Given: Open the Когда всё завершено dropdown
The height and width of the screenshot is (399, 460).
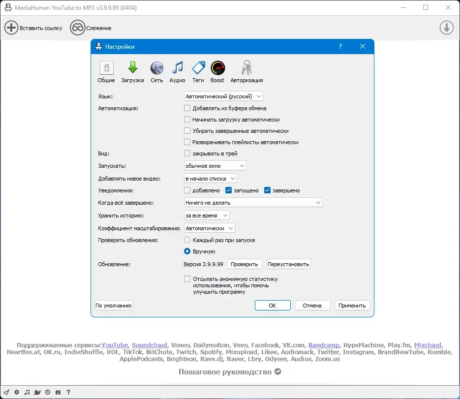Looking at the screenshot, I should 253,202.
